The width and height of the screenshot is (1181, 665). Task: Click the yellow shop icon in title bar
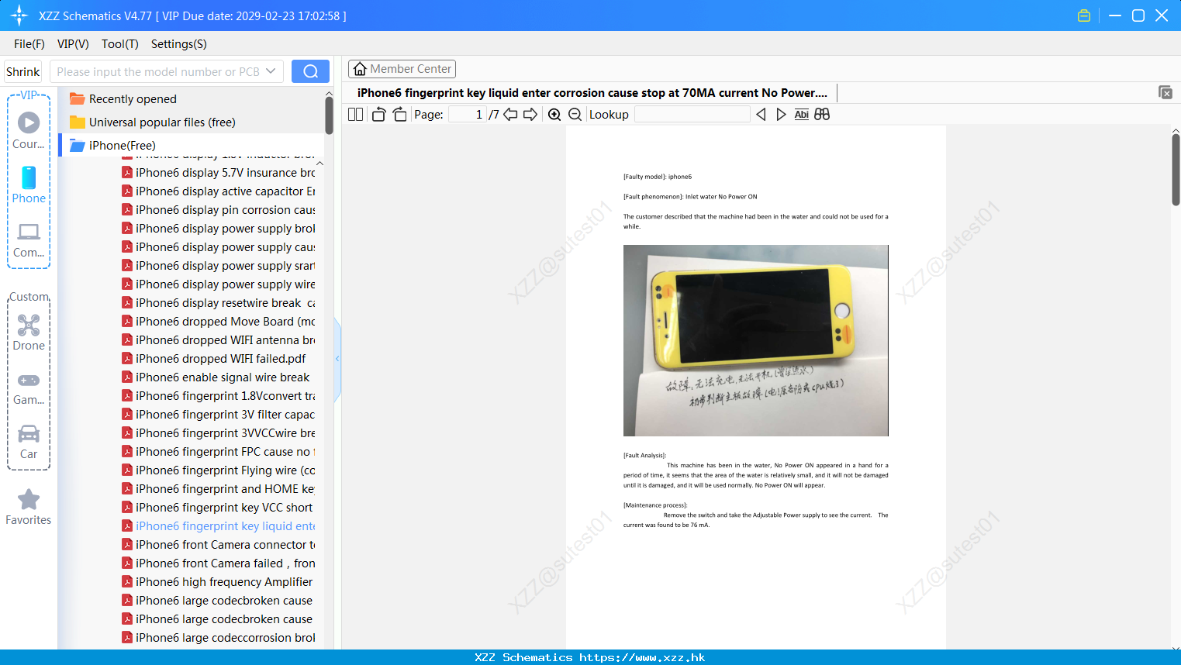click(x=1084, y=16)
